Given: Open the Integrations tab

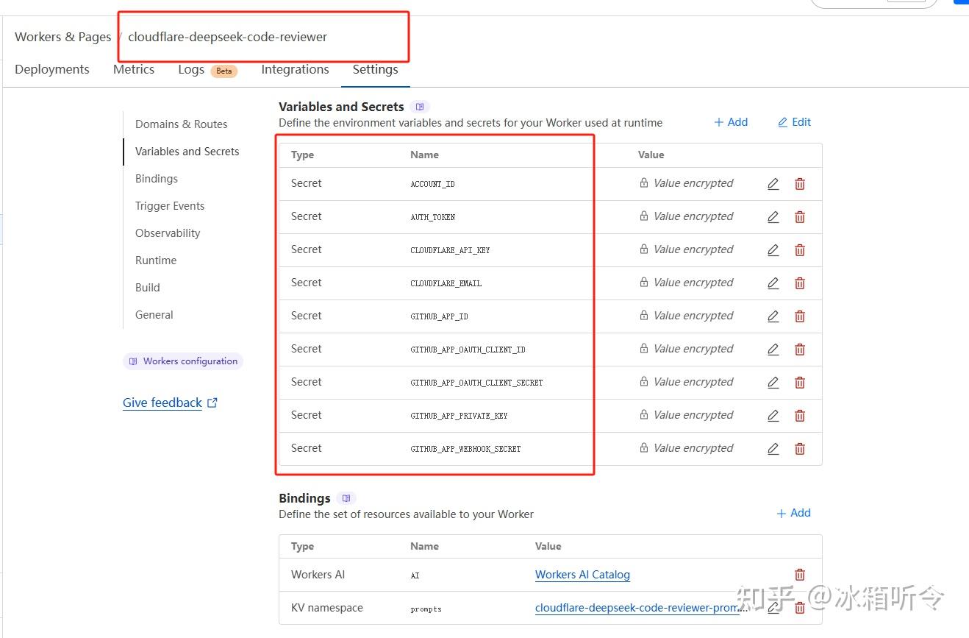Looking at the screenshot, I should point(294,69).
